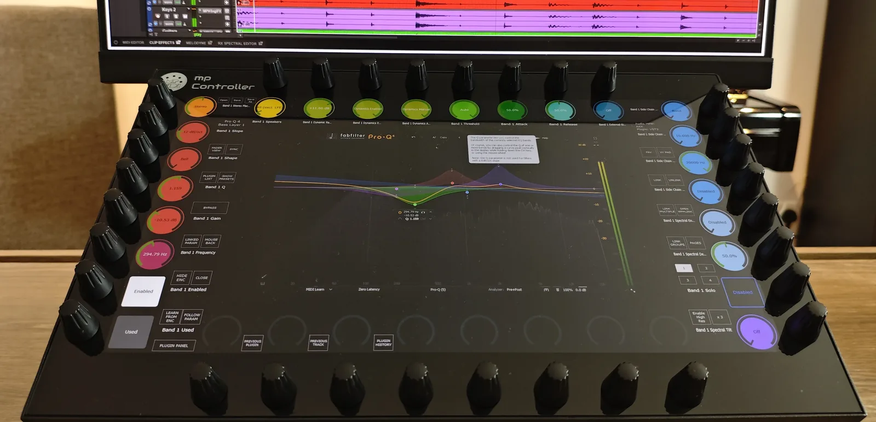Image resolution: width=876 pixels, height=422 pixels.
Task: Tap the Band 1 Release 50.0% dial
Action: (x=560, y=110)
